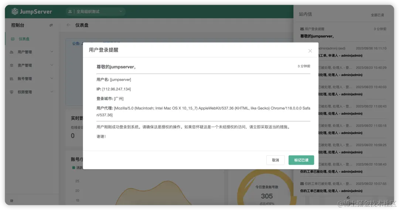
Task: Click the 站内信 panel title
Action: (305, 14)
